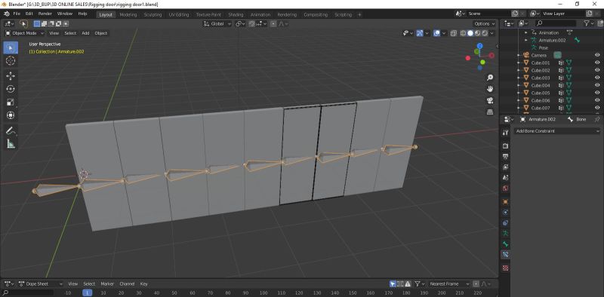Toggle X-ray display in viewport header
Viewport: 604px width, 297px height.
tap(454, 33)
